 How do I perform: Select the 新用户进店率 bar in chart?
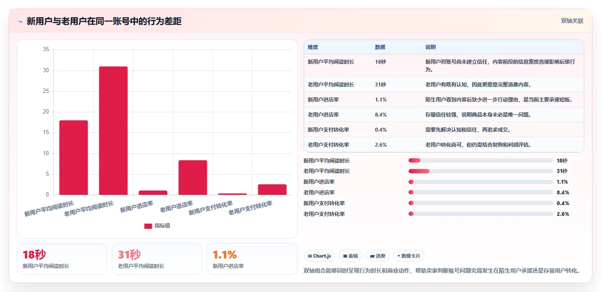[153, 193]
